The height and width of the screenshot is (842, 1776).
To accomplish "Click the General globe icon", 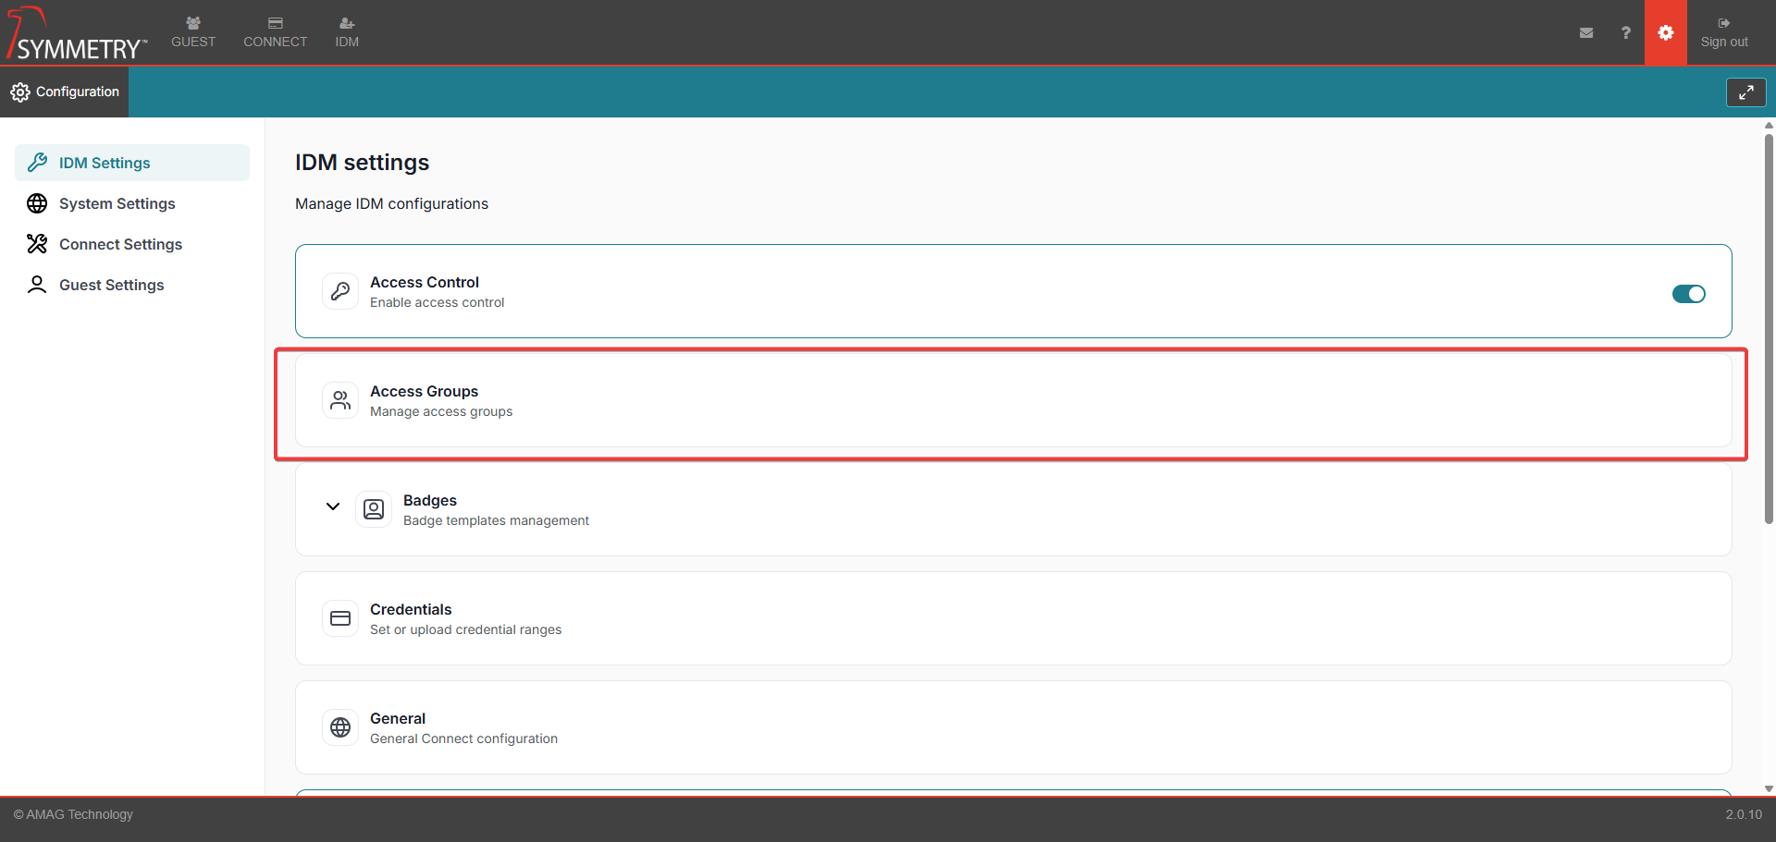I will click(340, 727).
